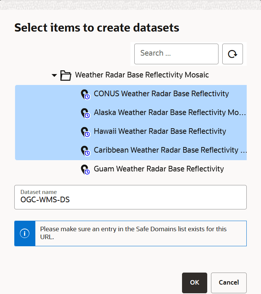261x294 pixels.
Task: Click the Hawaii layer map-pin icon
Action: (85, 132)
